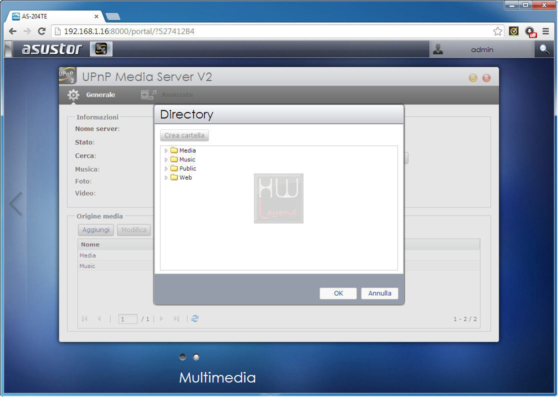
Task: Go to next page in pager
Action: coord(161,318)
